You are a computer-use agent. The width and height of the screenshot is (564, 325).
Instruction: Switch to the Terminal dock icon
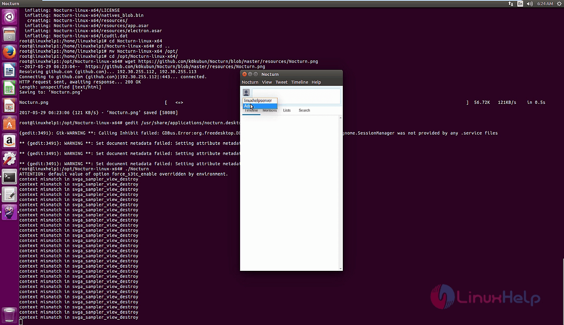9,177
